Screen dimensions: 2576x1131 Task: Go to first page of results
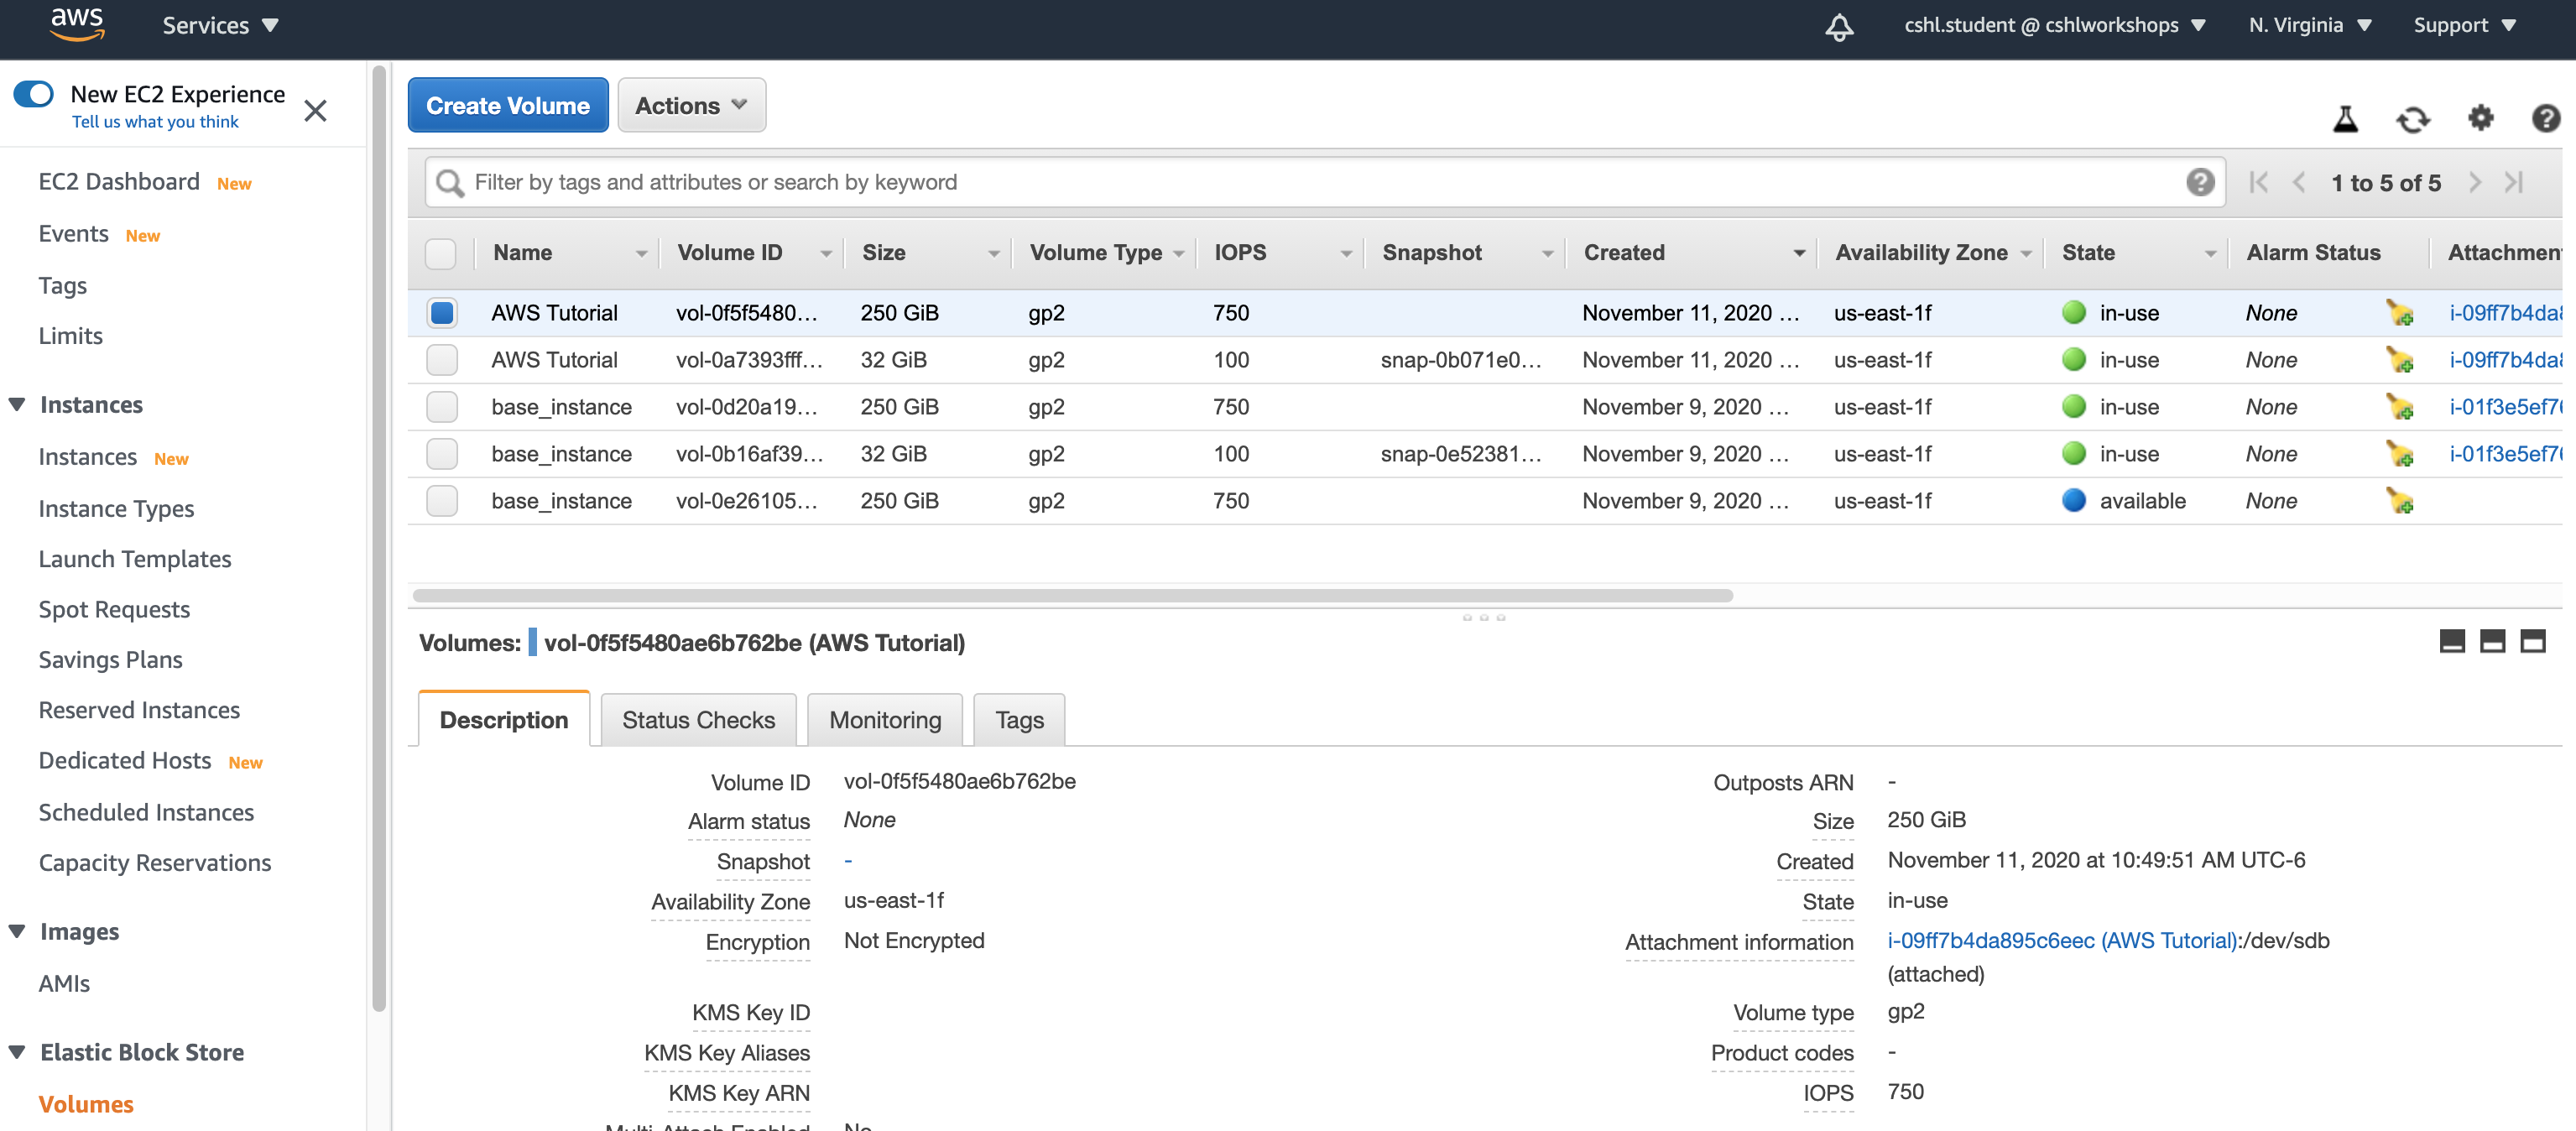pyautogui.click(x=2258, y=182)
